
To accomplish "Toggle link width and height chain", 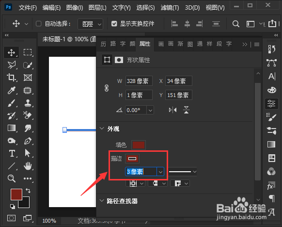I will point(107,88).
